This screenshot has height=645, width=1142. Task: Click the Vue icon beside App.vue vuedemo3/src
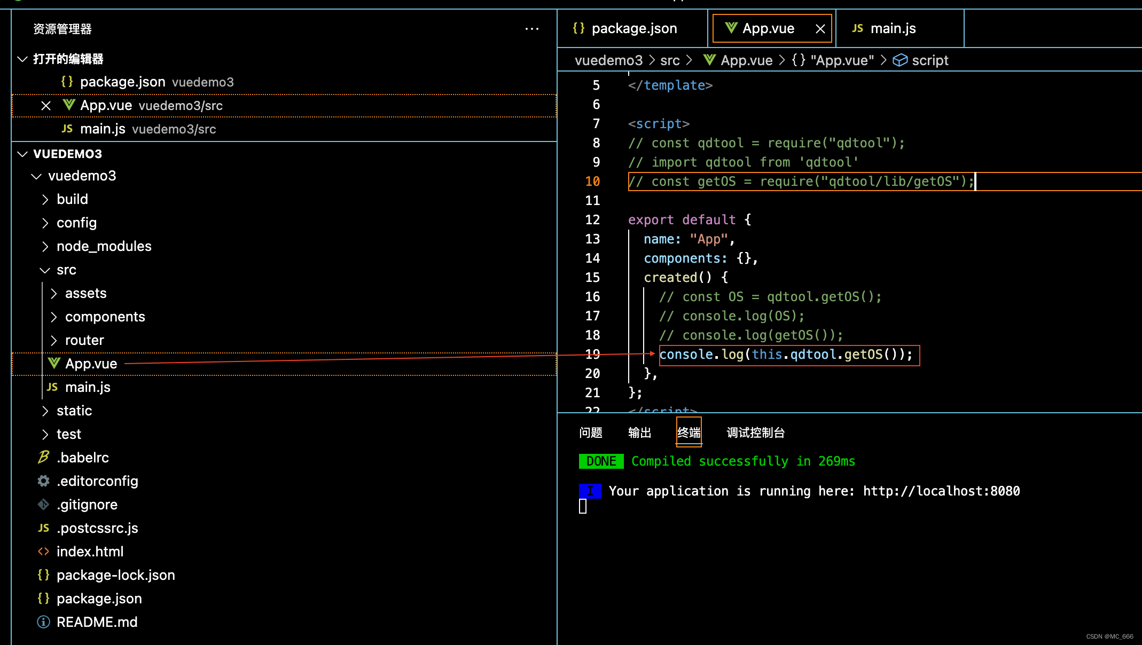(69, 105)
